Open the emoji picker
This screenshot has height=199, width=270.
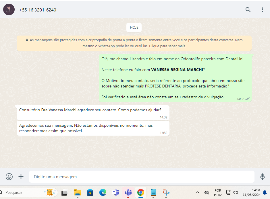point(9,177)
